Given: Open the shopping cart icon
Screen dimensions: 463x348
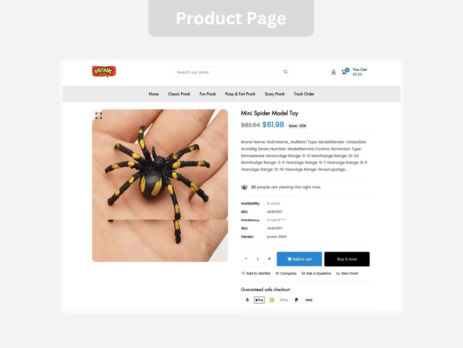Looking at the screenshot, I should tap(344, 72).
